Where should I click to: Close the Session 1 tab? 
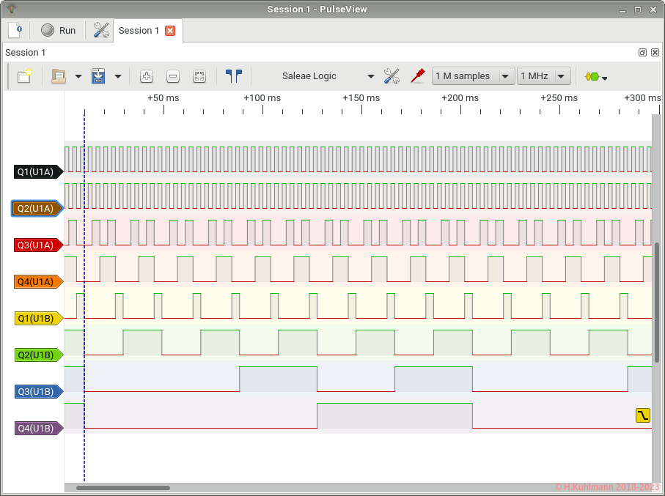tap(170, 31)
